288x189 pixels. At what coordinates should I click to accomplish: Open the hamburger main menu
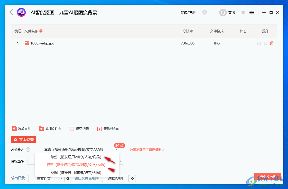(252, 12)
